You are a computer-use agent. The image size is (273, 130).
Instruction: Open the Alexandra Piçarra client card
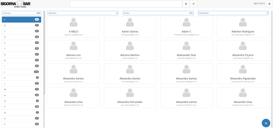click(243, 50)
